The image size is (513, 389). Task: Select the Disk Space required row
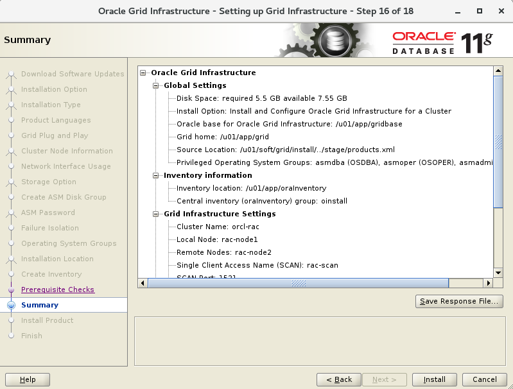pos(262,98)
